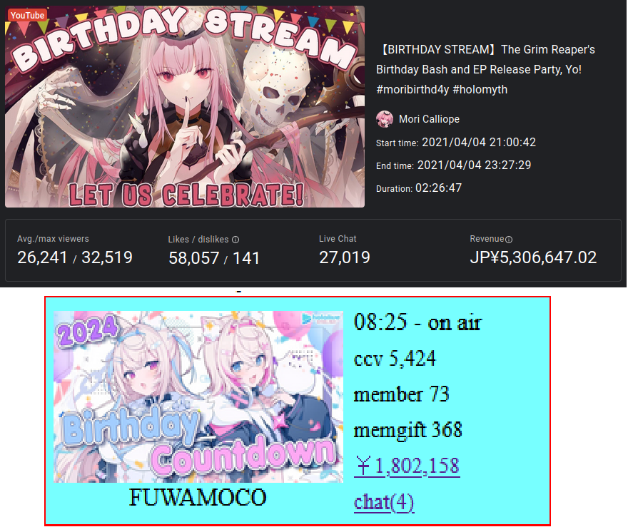This screenshot has height=532, width=628.
Task: Click the Live Chat count 27,019
Action: pos(345,257)
